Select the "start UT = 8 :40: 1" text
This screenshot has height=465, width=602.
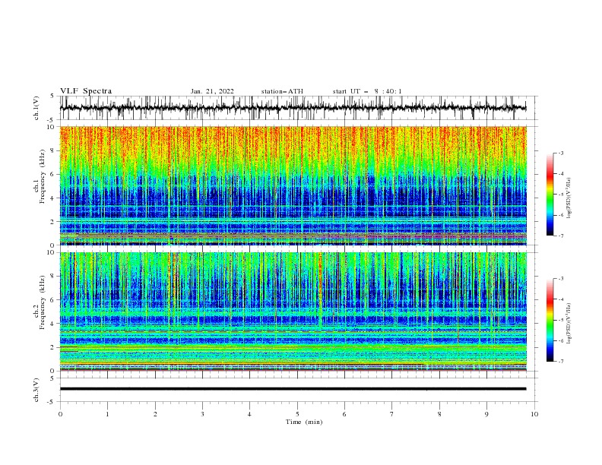[367, 91]
